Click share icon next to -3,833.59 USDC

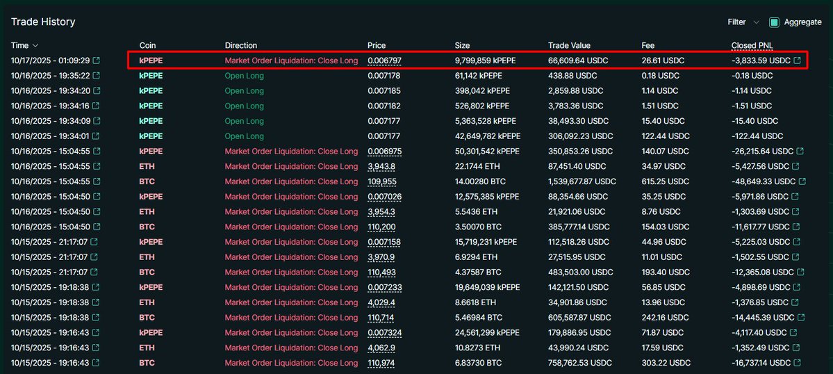pyautogui.click(x=797, y=60)
